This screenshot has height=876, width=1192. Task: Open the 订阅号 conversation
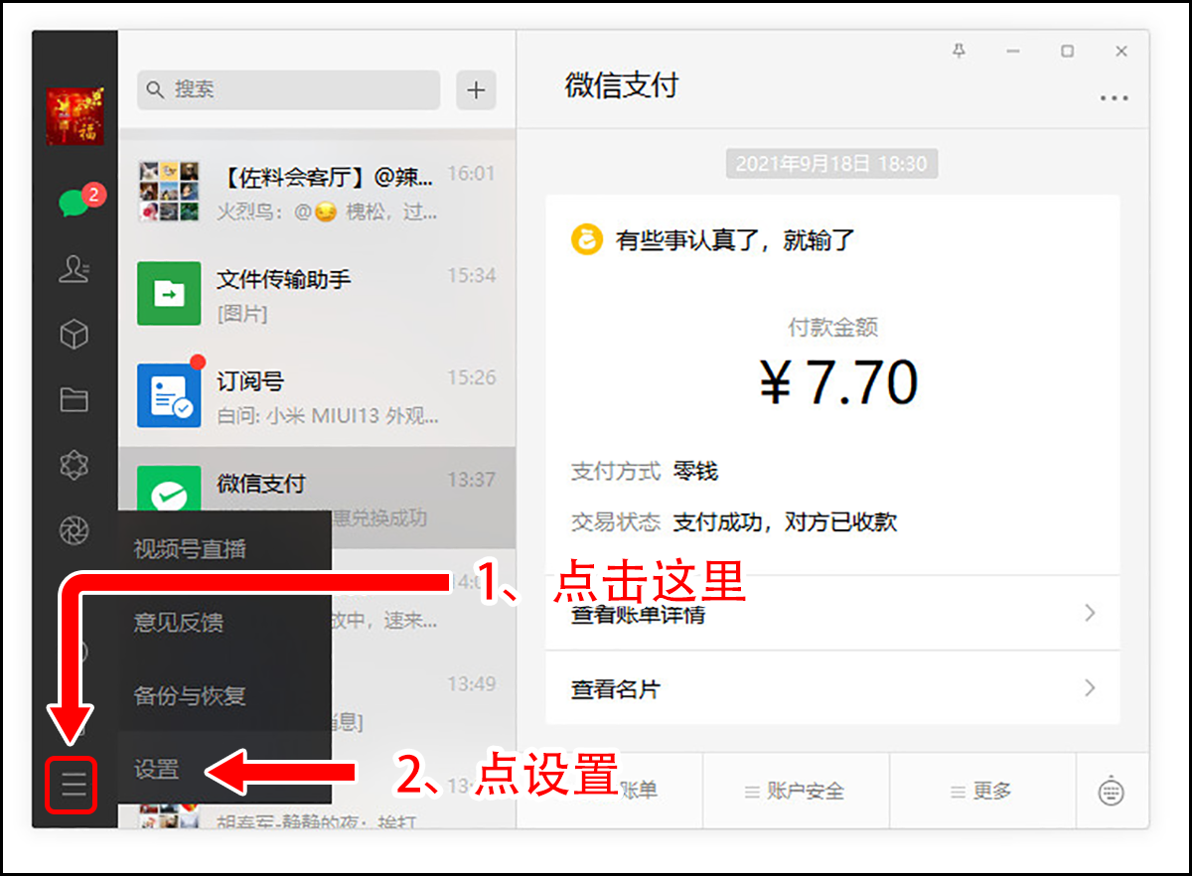pos(317,395)
